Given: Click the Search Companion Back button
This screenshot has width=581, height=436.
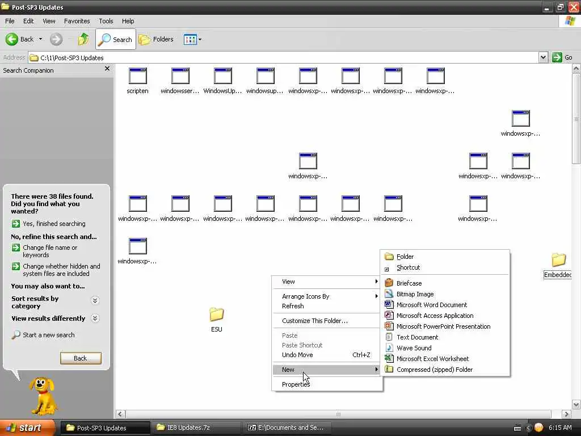Looking at the screenshot, I should (81, 358).
